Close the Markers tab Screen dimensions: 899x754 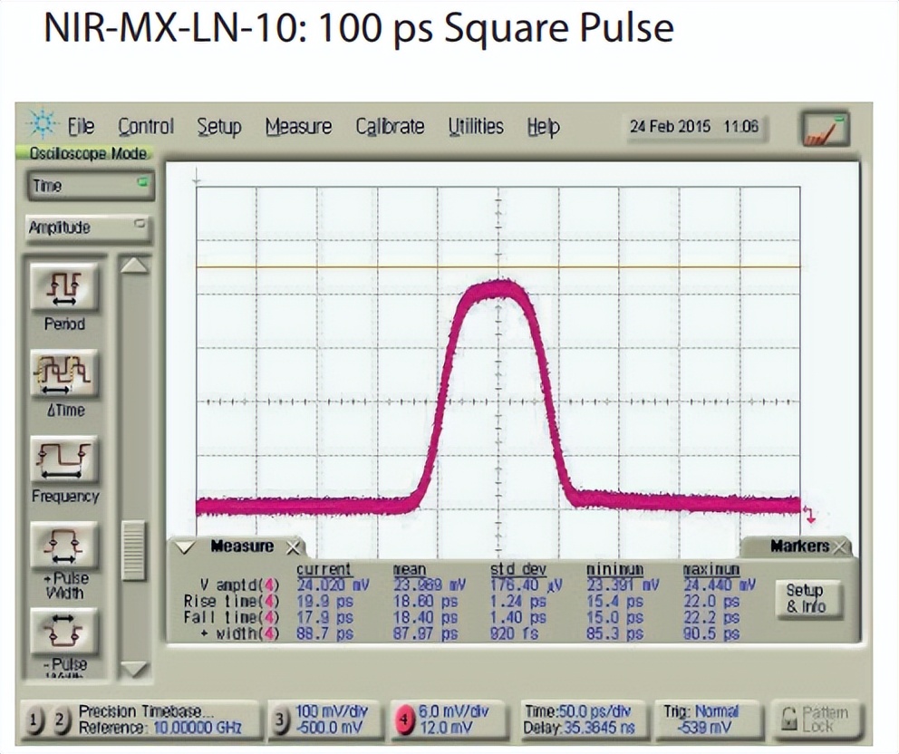point(840,546)
